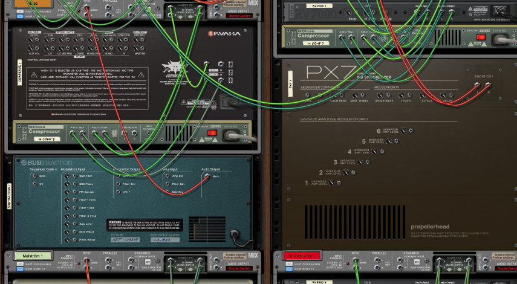Viewport: 517px width, 284px height.
Task: Click the Subtractor Amp Env gate input jack
Action: 167,176
